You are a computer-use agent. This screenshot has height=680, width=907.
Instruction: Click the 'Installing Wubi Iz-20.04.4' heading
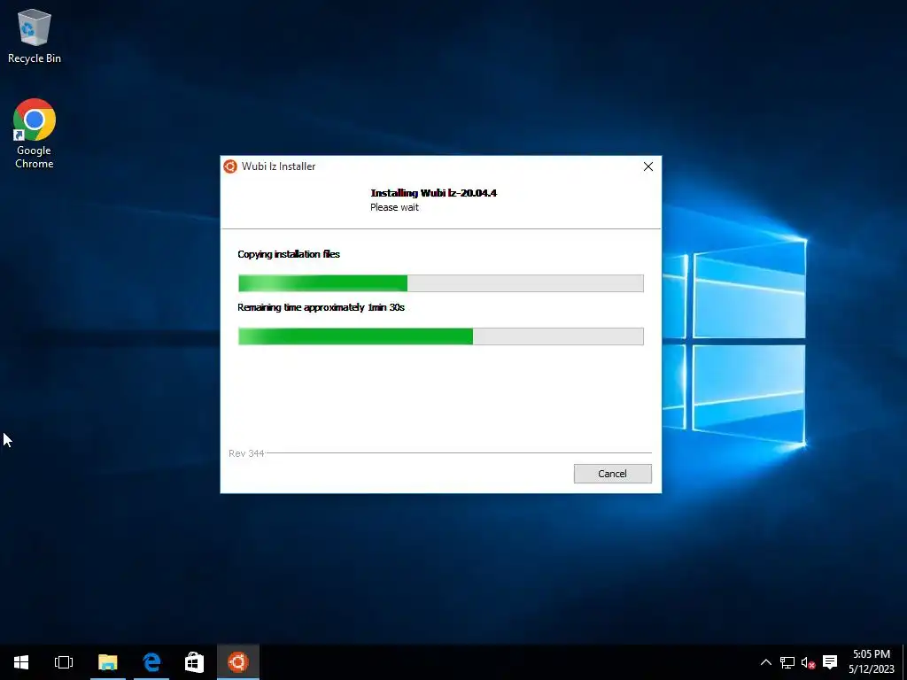(434, 193)
